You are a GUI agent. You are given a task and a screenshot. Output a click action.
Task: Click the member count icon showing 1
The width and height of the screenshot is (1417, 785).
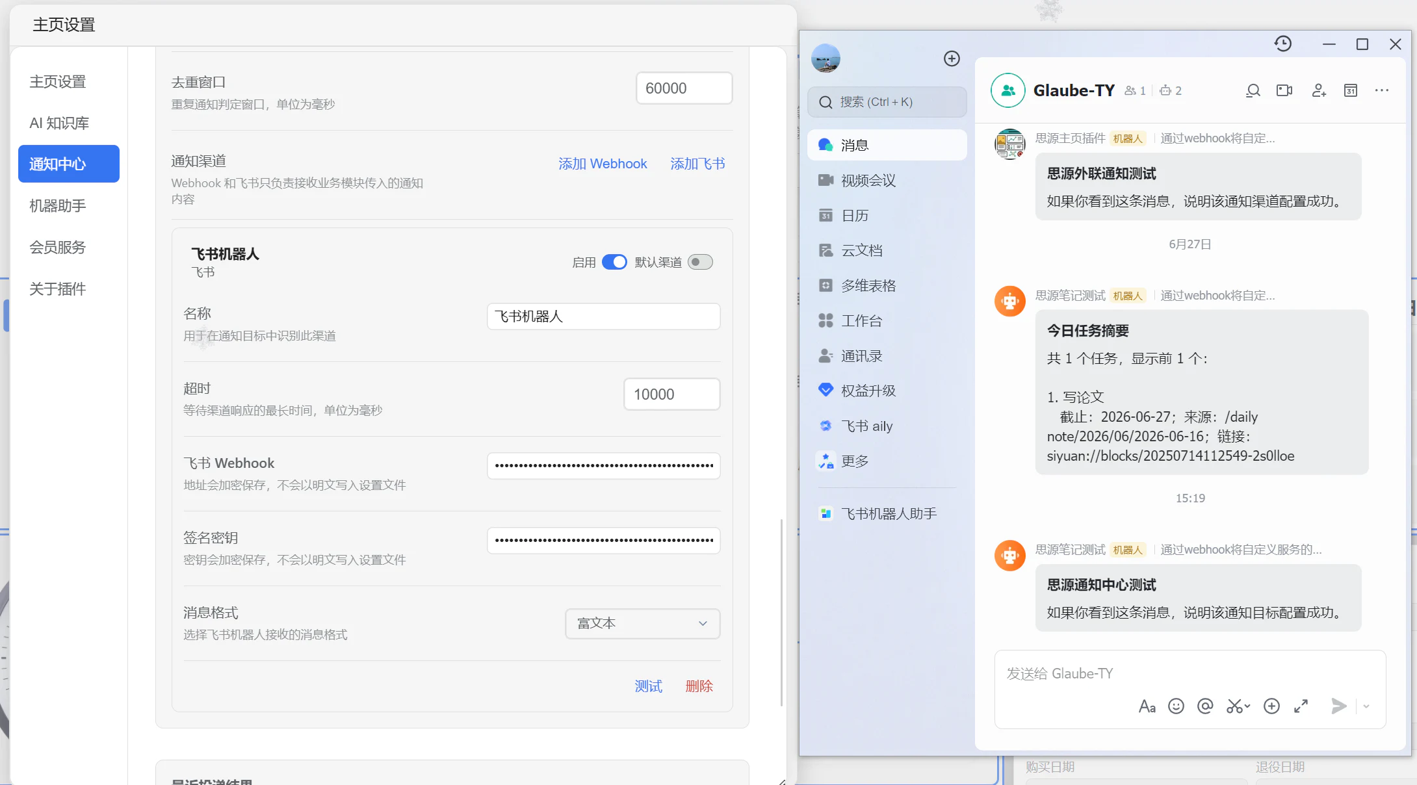(x=1131, y=91)
